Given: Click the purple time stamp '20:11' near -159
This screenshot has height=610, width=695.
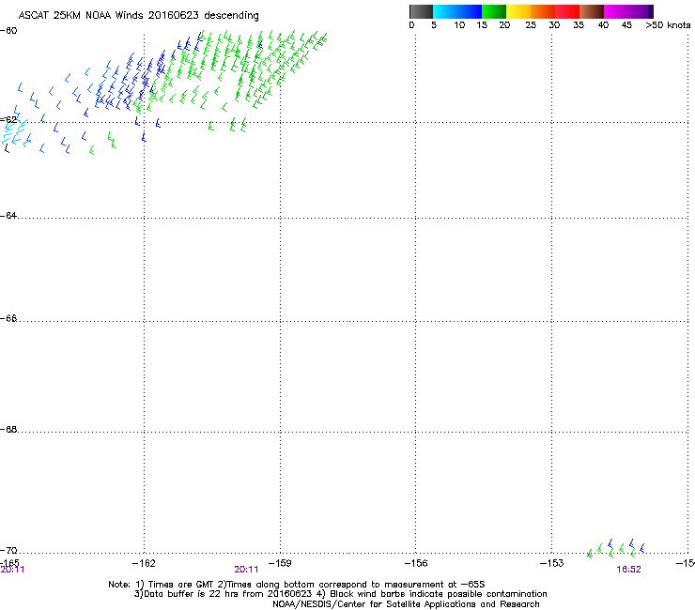Looking at the screenshot, I should coord(246,570).
